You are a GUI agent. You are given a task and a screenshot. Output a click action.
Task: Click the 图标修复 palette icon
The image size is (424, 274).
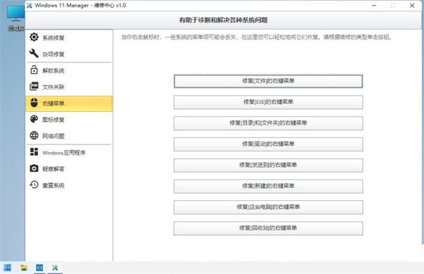(34, 119)
